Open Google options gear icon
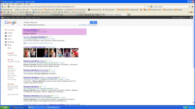 tap(191, 18)
